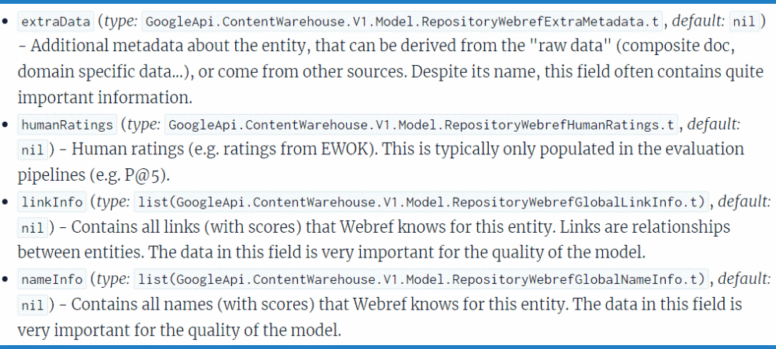The image size is (776, 349).
Task: Click the bullet point beside nameInfo
Action: click(x=5, y=279)
